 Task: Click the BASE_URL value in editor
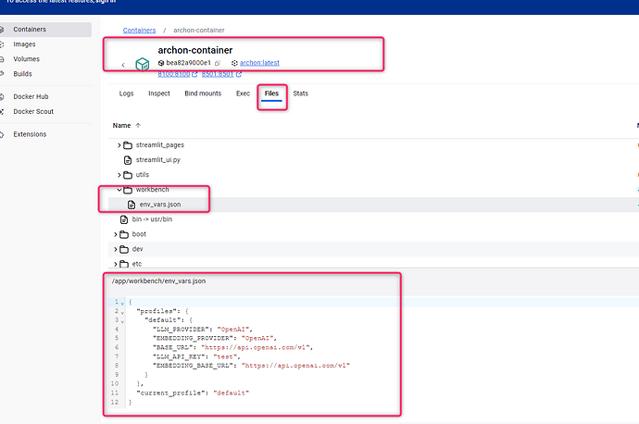[256, 347]
